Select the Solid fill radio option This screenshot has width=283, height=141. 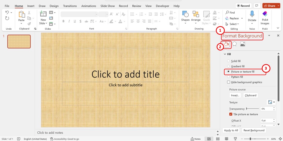click(x=228, y=61)
